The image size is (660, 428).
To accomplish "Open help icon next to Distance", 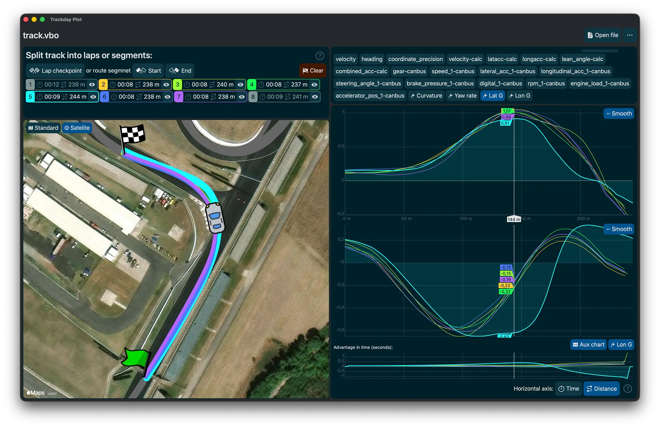I will click(x=627, y=389).
